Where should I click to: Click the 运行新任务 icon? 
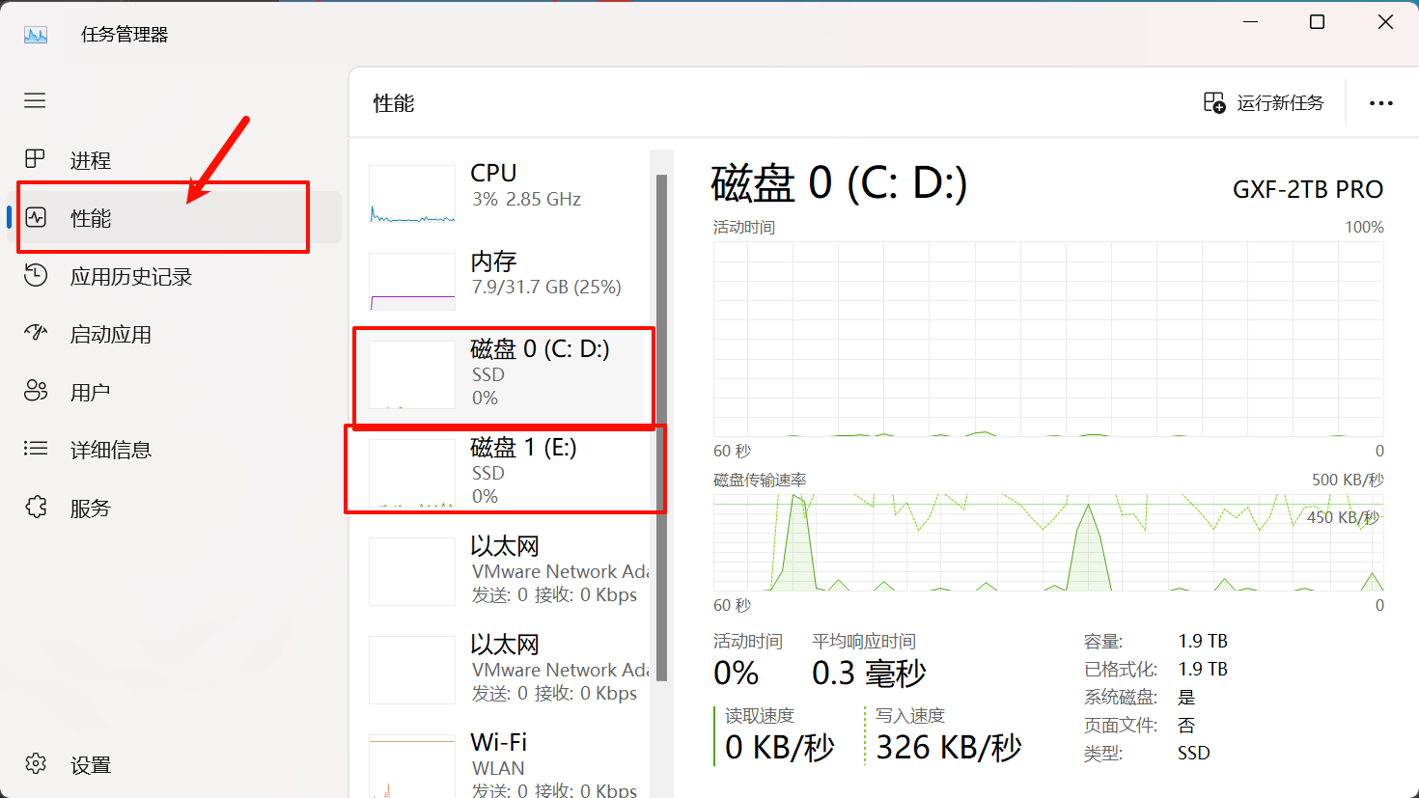coord(1214,102)
